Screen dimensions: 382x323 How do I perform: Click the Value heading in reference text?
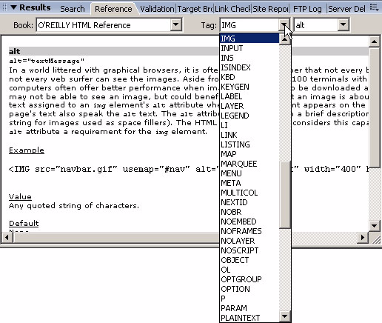pyautogui.click(x=20, y=197)
